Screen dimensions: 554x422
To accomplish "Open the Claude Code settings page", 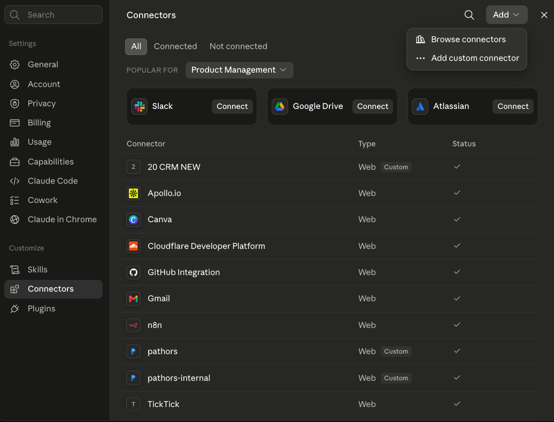I will coord(53,181).
